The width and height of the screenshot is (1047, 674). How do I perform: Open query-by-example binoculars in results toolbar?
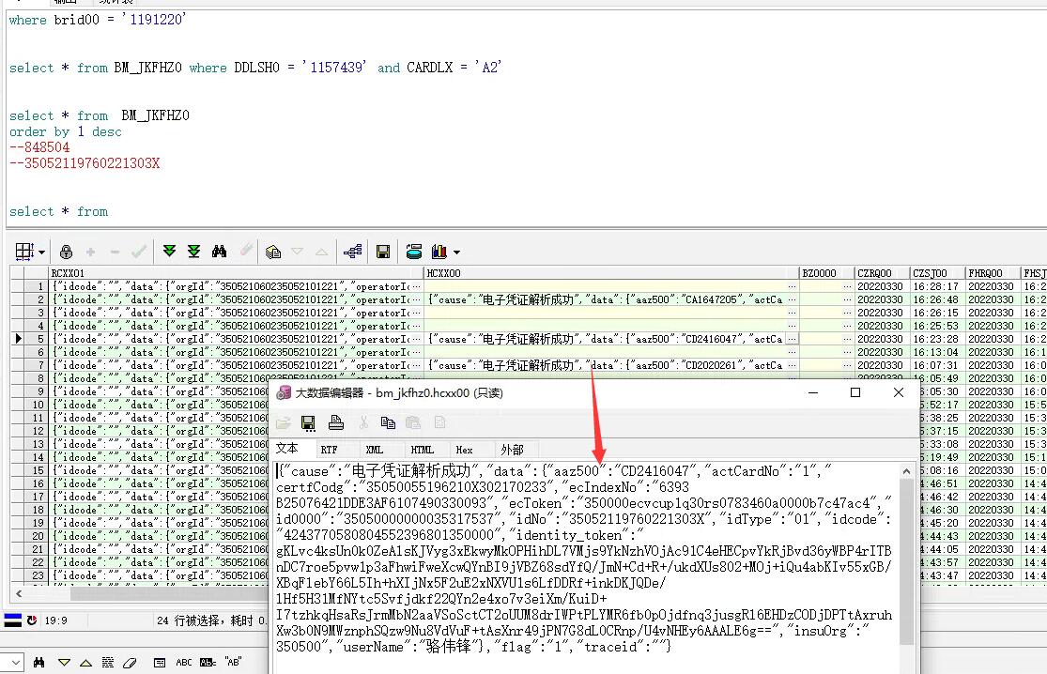pyautogui.click(x=219, y=251)
